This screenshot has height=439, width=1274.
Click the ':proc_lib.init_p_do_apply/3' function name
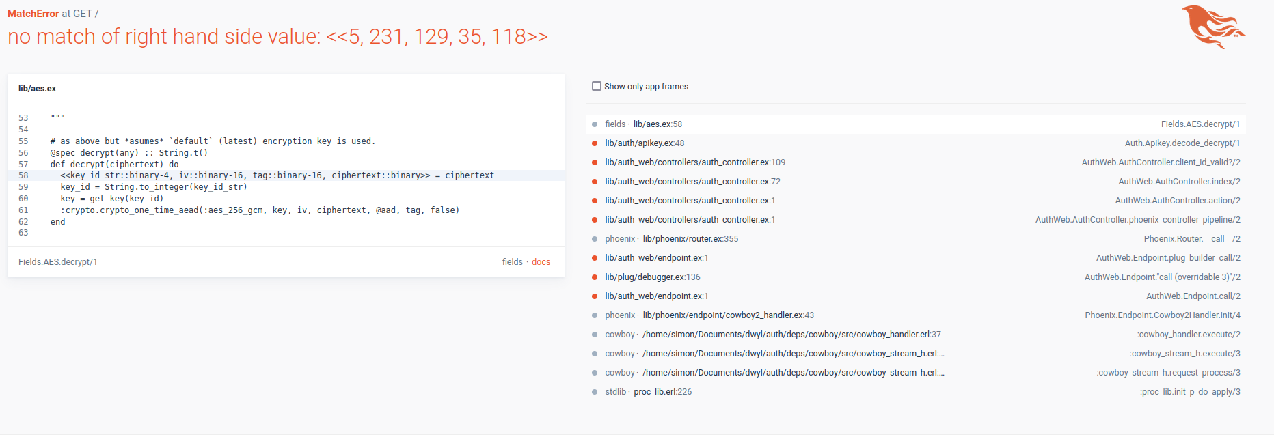pos(1190,392)
